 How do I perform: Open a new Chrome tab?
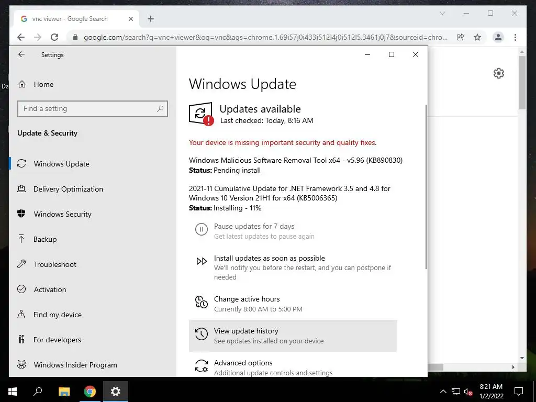pyautogui.click(x=151, y=19)
